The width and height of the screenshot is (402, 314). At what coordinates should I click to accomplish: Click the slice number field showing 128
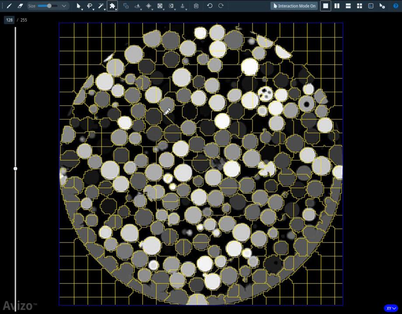tap(9, 20)
